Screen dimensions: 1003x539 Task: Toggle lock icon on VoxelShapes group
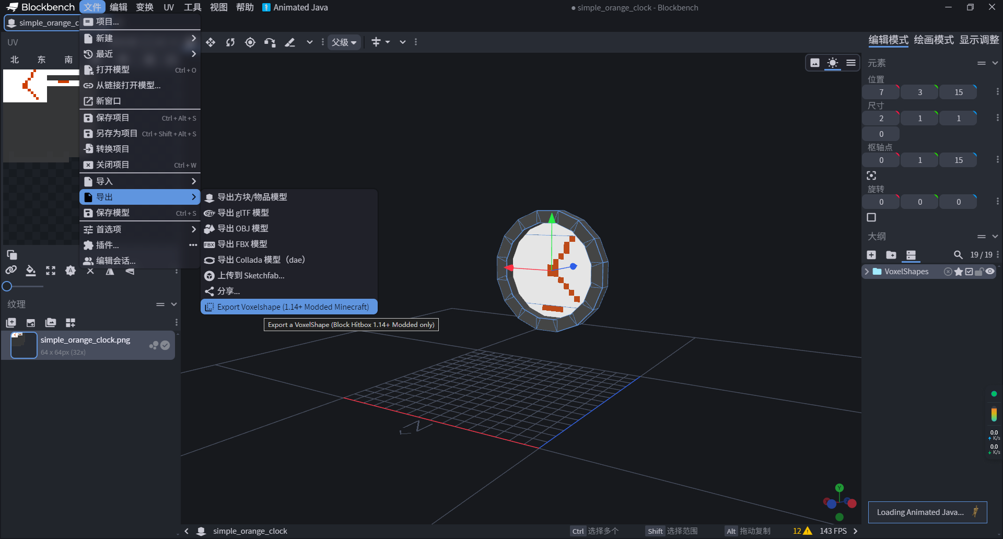point(979,272)
